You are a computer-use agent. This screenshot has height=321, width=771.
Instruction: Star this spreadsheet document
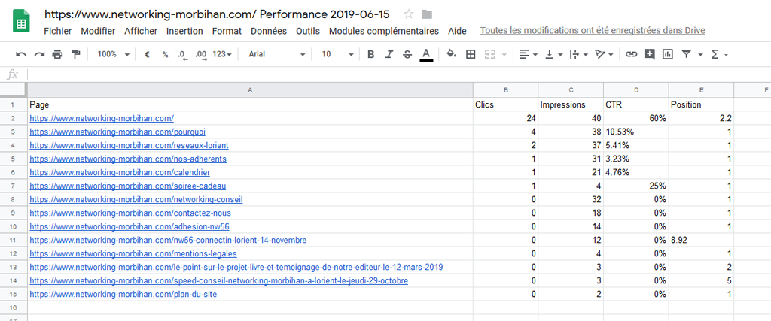408,14
